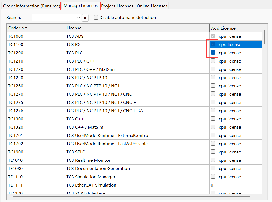Select TC3 Documentation Generation text
Image resolution: width=272 pixels, height=202 pixels.
pos(98,169)
